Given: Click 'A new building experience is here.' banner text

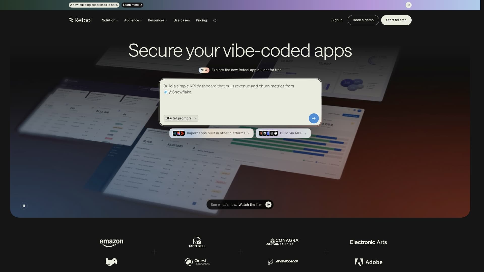Looking at the screenshot, I should [x=94, y=5].
